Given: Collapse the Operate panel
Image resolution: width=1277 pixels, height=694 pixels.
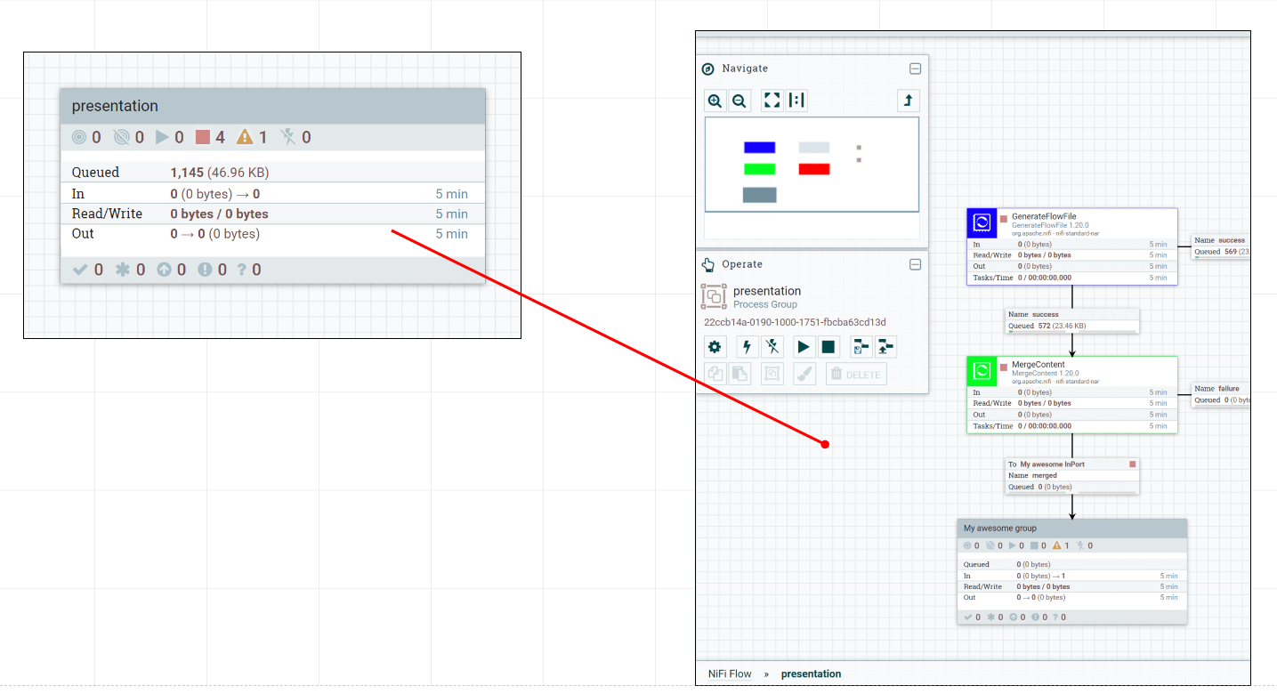Looking at the screenshot, I should click(915, 264).
